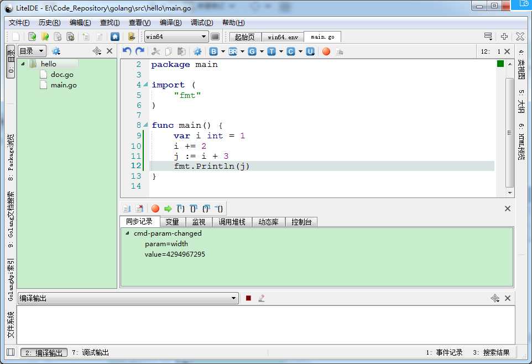Open the 编译(B) menu
Screen dimensions: 532x364
tap(171, 23)
